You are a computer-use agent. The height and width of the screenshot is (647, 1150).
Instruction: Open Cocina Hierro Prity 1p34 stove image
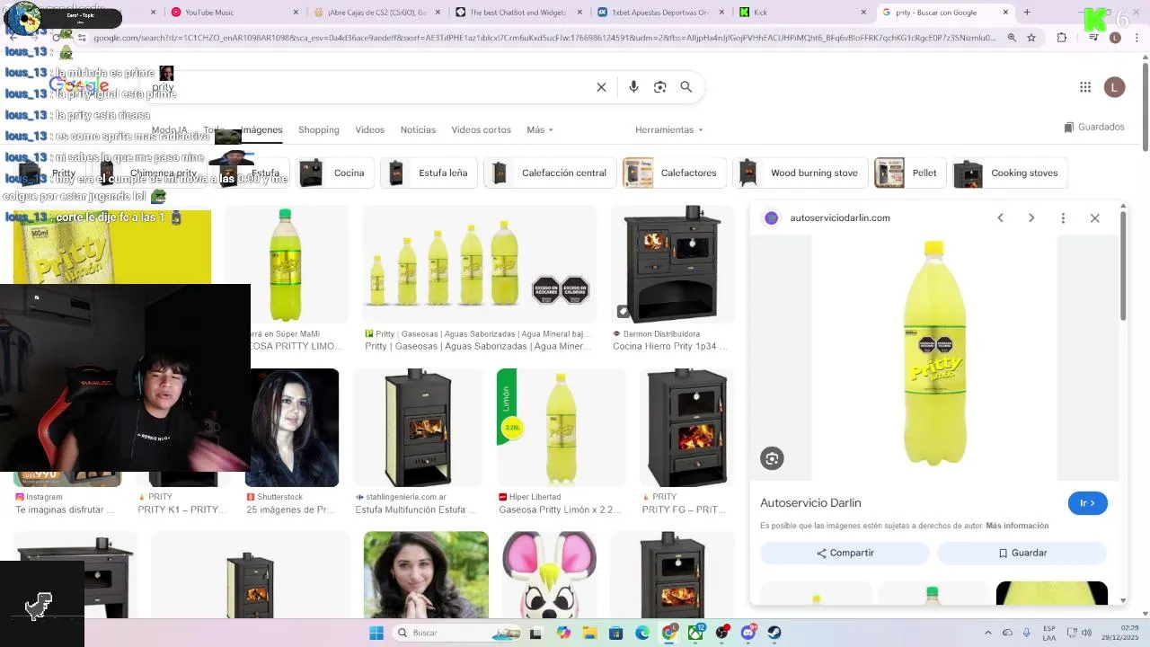(x=672, y=264)
